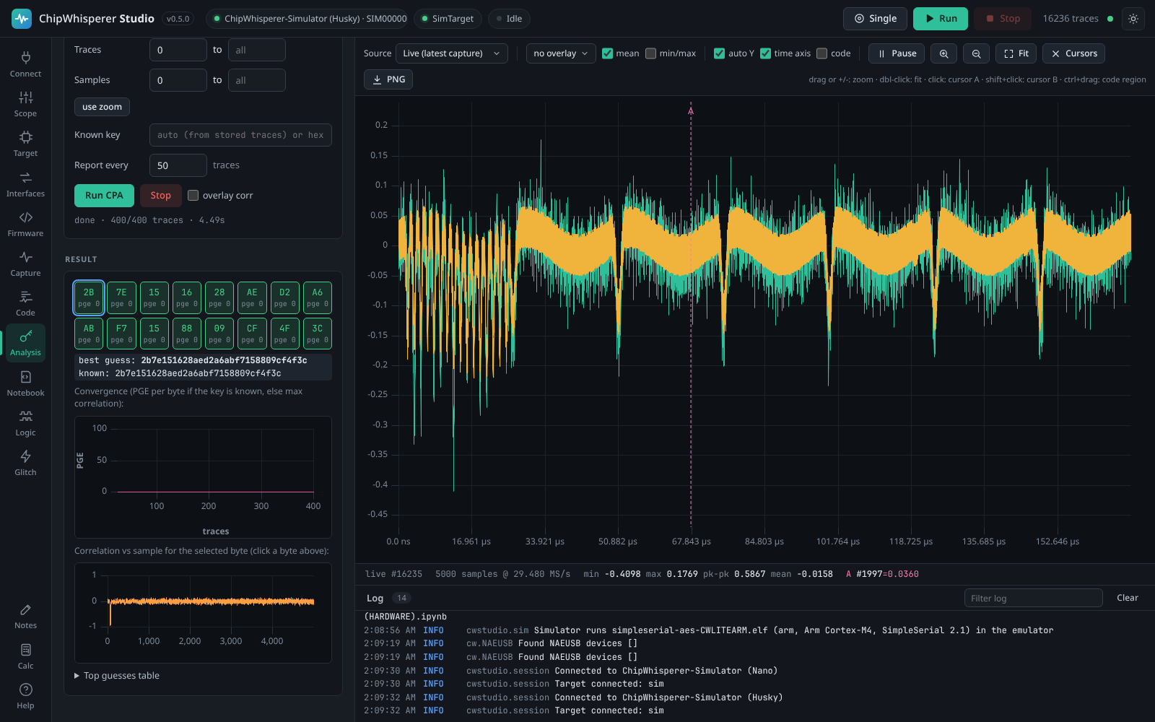Toggle the time axis checkbox
This screenshot has height=722, width=1155.
tap(765, 53)
